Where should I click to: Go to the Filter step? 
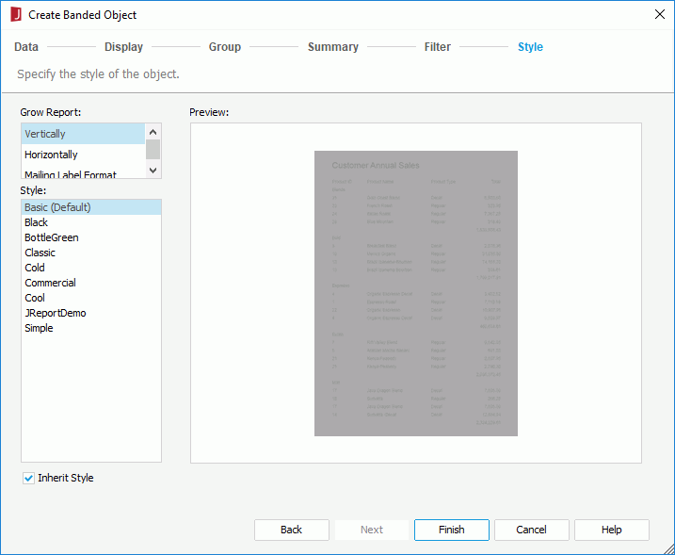pyautogui.click(x=438, y=46)
